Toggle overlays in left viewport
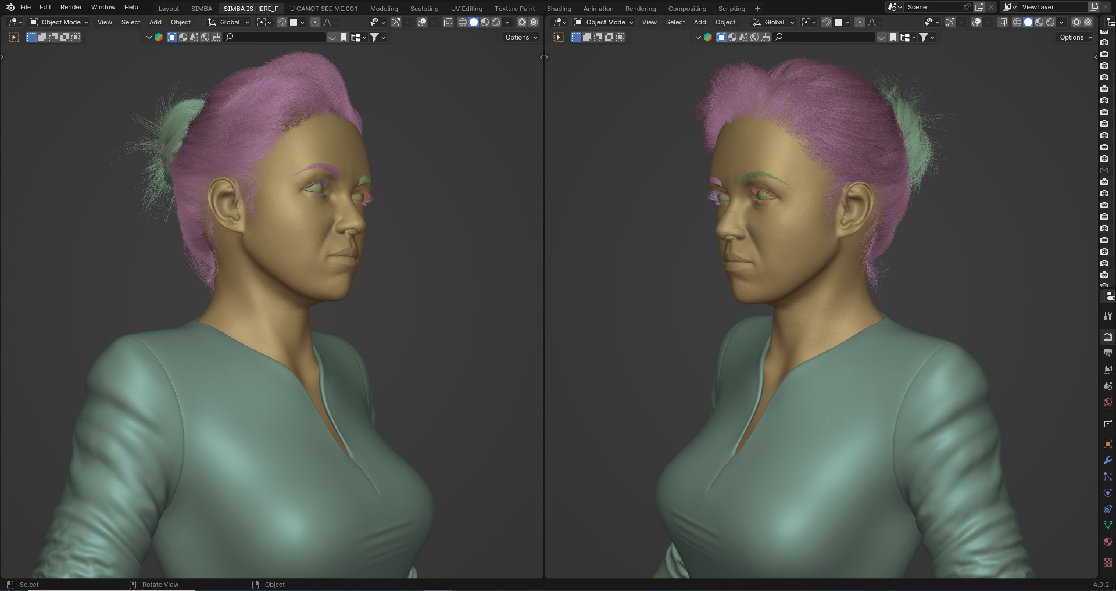 tap(423, 22)
